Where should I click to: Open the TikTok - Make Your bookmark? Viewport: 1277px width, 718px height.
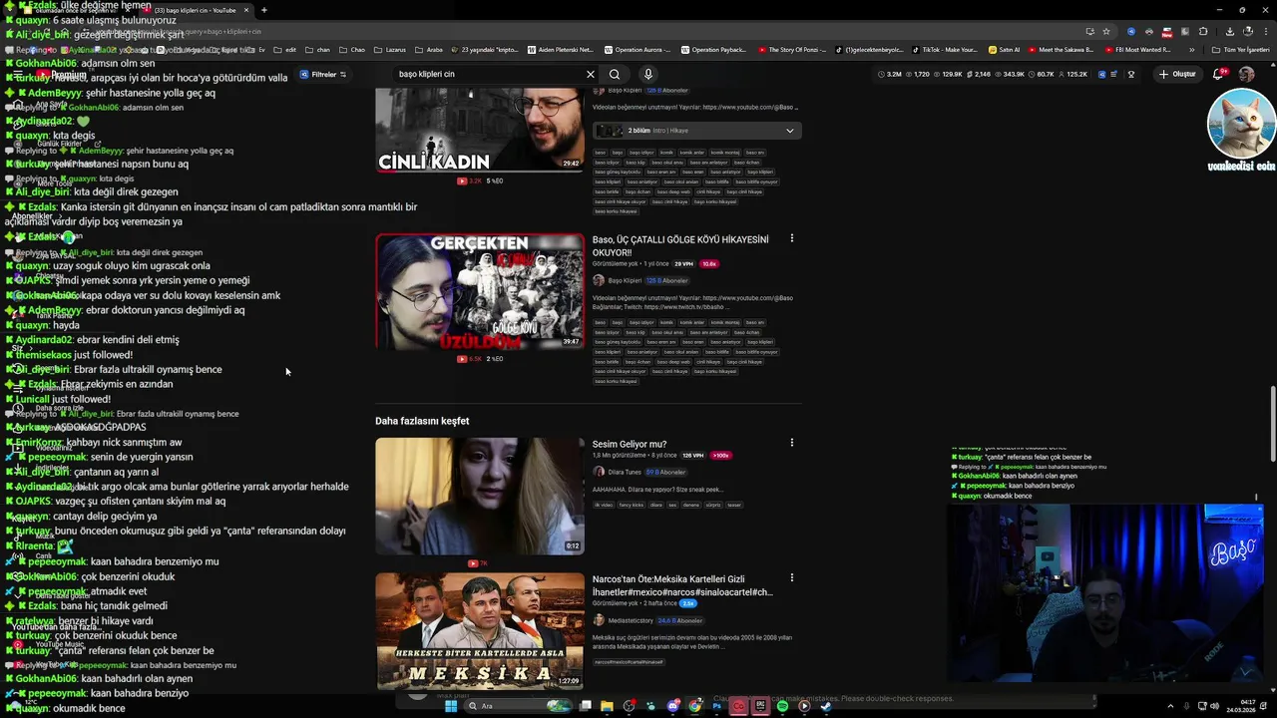click(944, 49)
